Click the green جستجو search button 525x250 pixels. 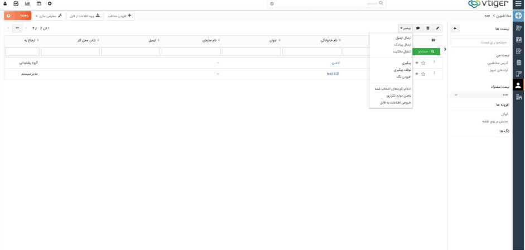[x=426, y=51]
